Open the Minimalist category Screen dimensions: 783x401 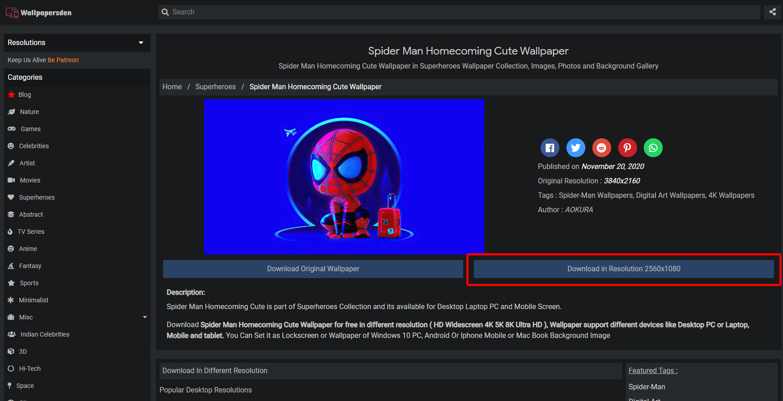[33, 300]
